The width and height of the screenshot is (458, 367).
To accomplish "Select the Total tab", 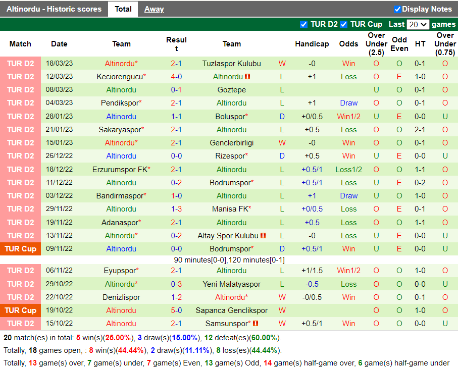I will (x=123, y=9).
